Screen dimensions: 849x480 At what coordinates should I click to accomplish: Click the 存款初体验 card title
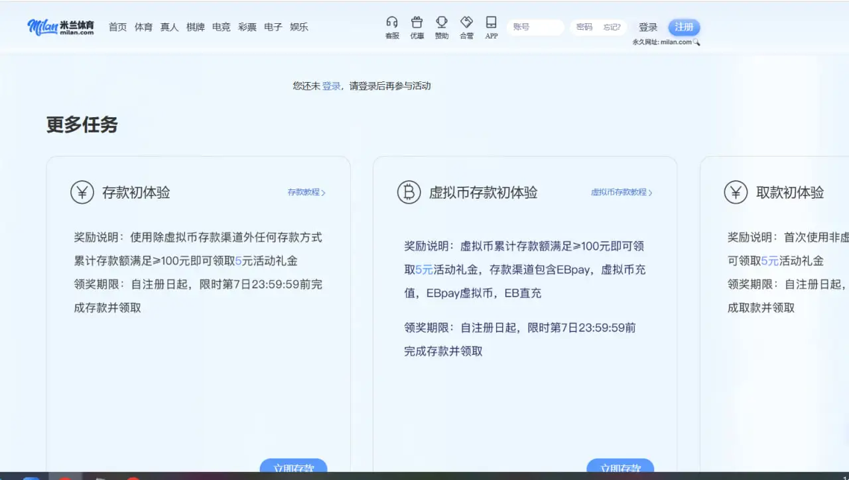pos(136,193)
